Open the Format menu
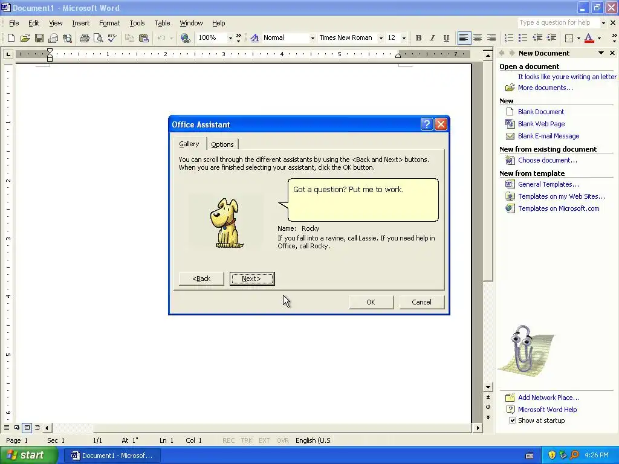Viewport: 619px width, 464px height. coord(109,23)
